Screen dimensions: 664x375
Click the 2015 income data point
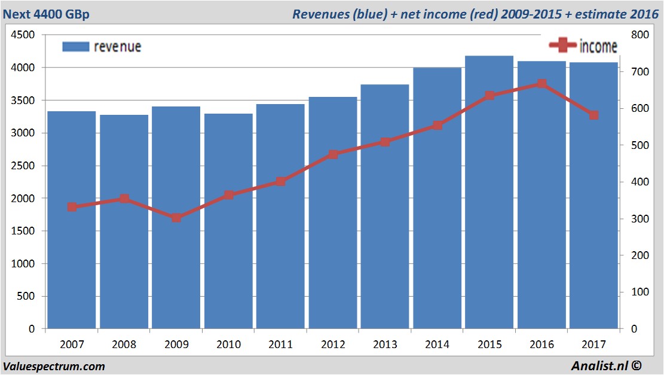point(489,96)
